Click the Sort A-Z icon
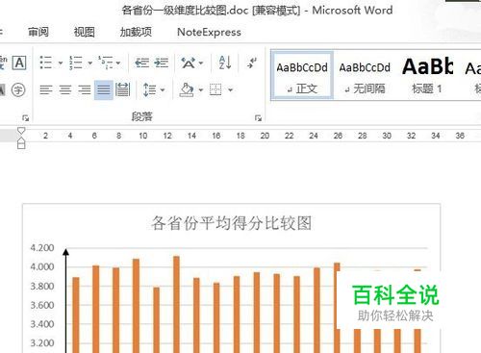Viewport: 481px width, 353px height. pos(225,63)
